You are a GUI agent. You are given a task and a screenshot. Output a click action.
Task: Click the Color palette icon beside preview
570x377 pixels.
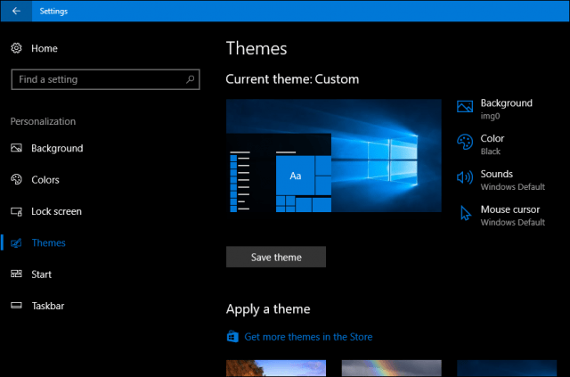coord(465,142)
